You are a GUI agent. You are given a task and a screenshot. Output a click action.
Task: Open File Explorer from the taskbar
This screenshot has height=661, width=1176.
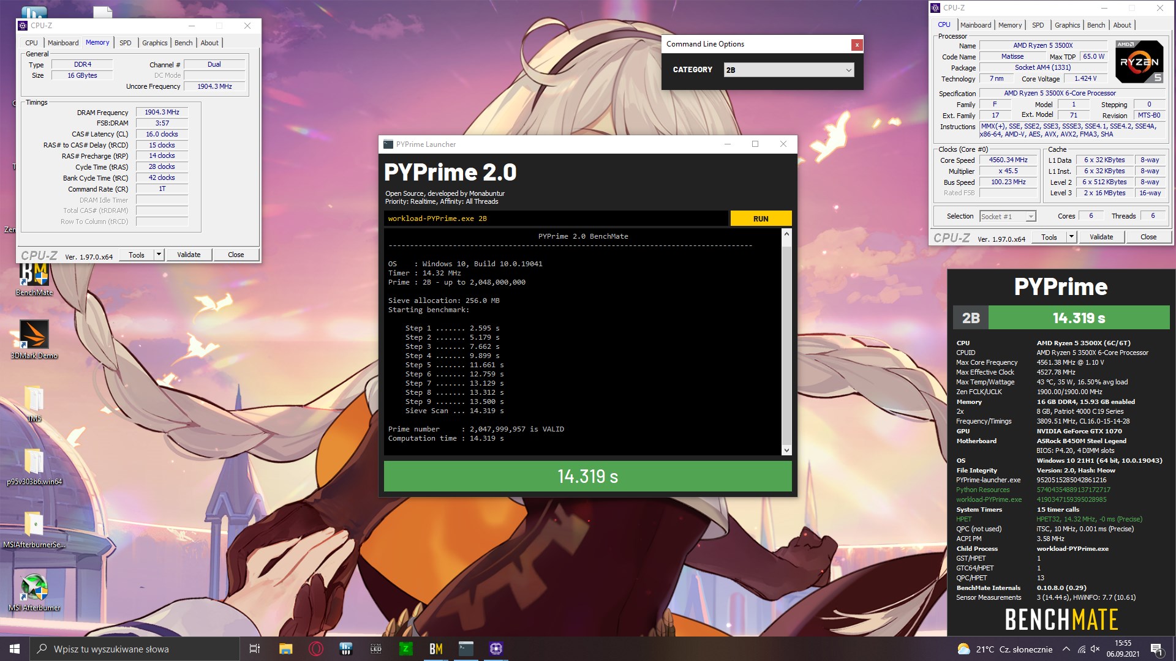pos(285,649)
